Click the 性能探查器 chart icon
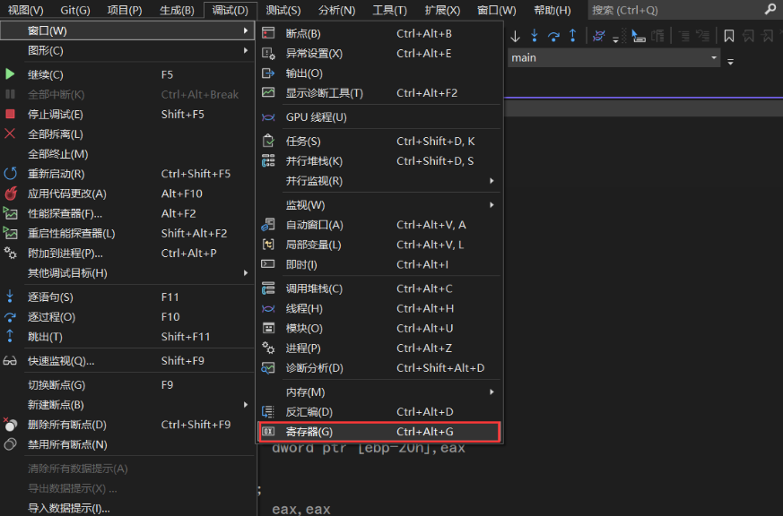 (x=11, y=213)
